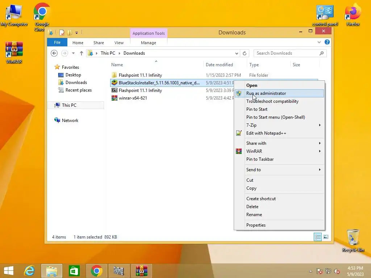Select Desktop under Favorites
Screen dimensions: 371x278
point(73,75)
